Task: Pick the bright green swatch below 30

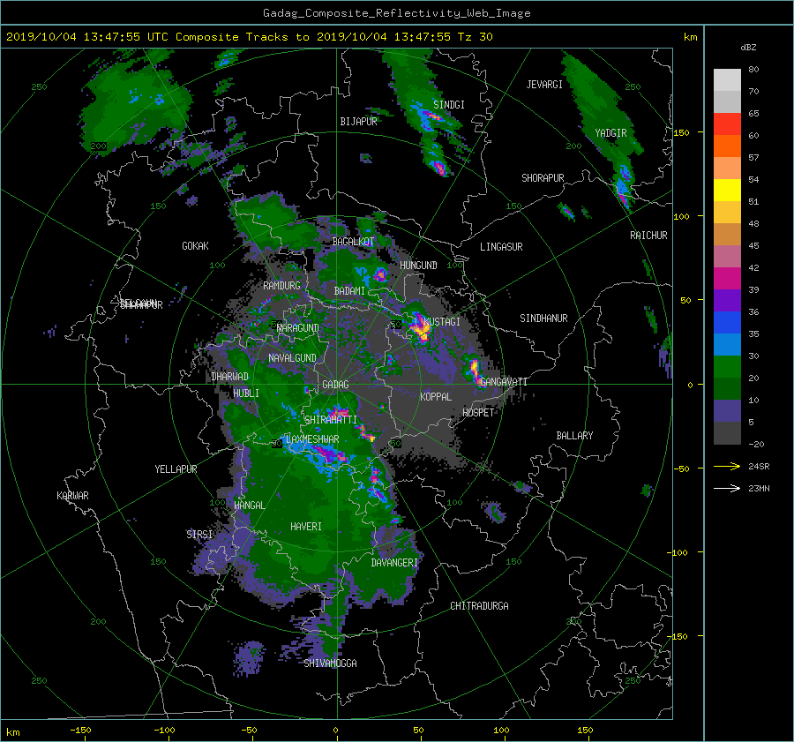Action: point(727,367)
